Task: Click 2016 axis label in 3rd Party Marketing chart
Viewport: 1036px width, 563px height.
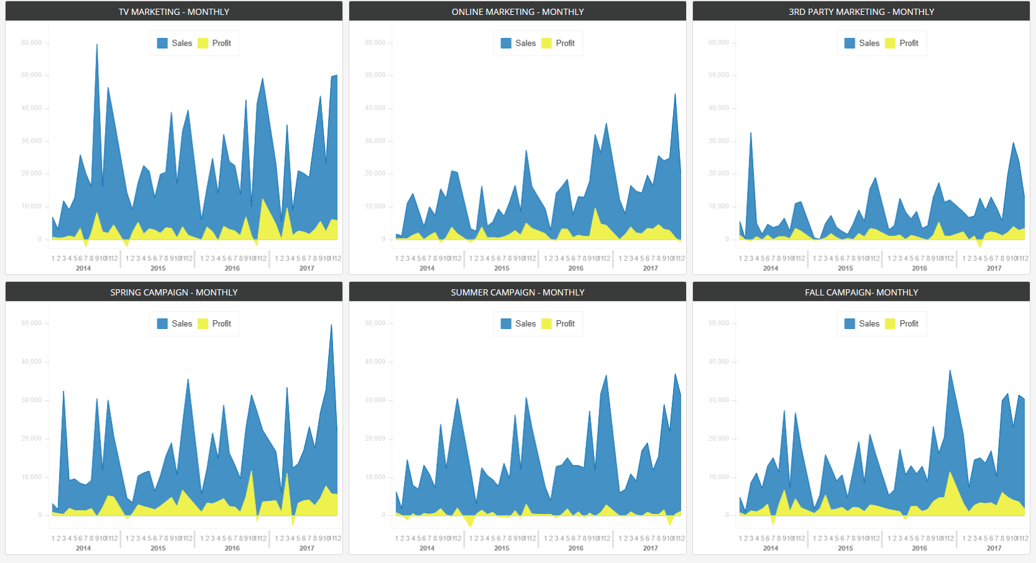Action: pyautogui.click(x=920, y=268)
